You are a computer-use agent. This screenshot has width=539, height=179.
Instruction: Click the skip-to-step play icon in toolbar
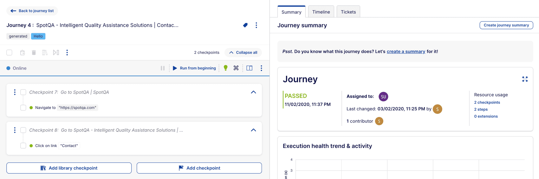(56, 52)
